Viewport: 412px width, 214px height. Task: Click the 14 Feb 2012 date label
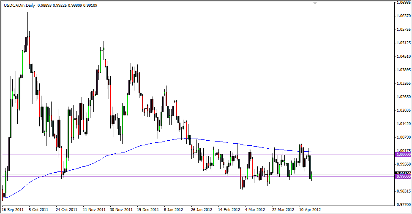[228, 209]
